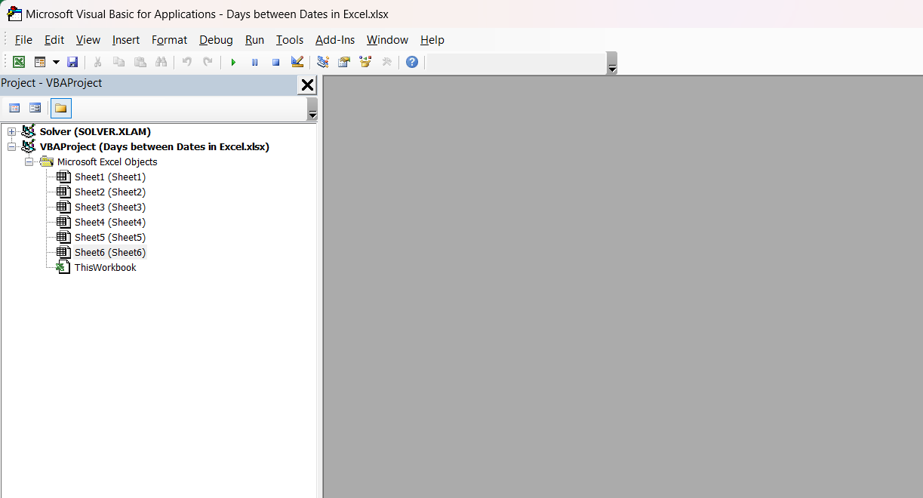This screenshot has width=923, height=498.
Task: Toggle Design Mode icon
Action: click(x=297, y=62)
